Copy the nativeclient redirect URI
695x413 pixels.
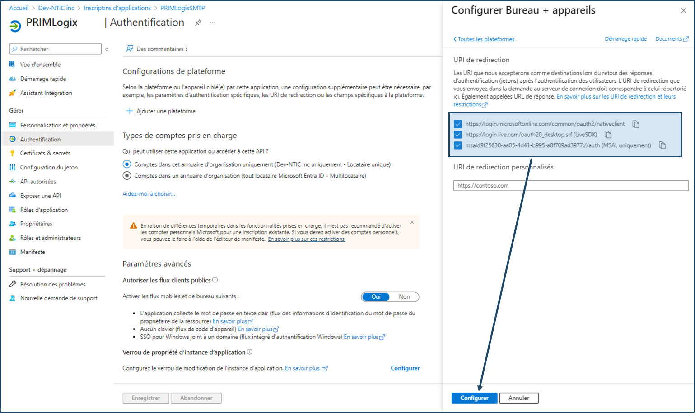point(636,124)
